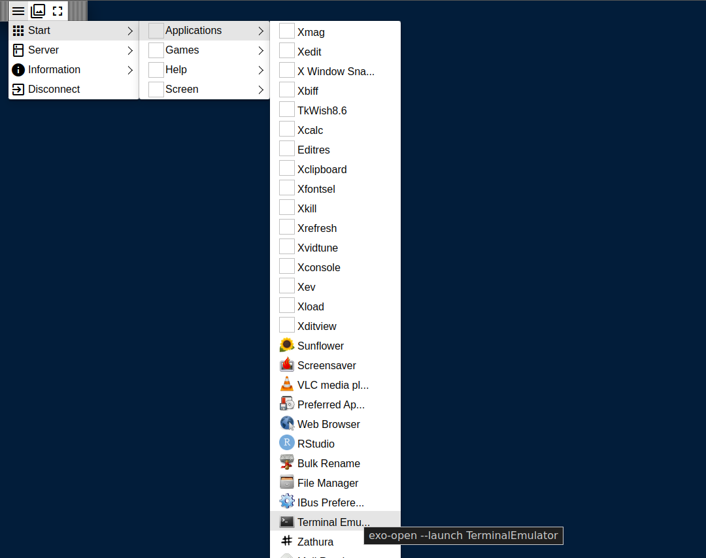Click the RStudio blue R icon
Screen dimensions: 706x558
click(286, 443)
